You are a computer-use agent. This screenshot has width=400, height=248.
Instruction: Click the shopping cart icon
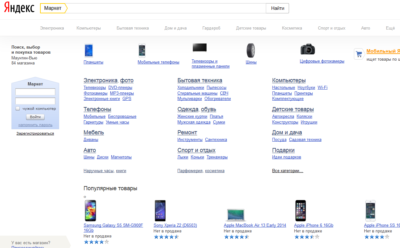pos(359,54)
